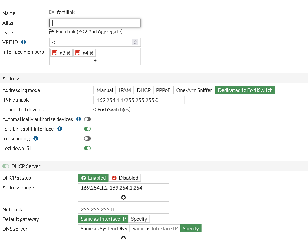Set DHCP status to Disabled
This screenshot has height=239, width=308.
(125, 178)
